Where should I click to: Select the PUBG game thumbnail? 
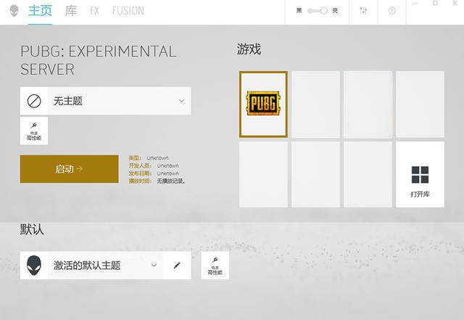click(x=263, y=104)
